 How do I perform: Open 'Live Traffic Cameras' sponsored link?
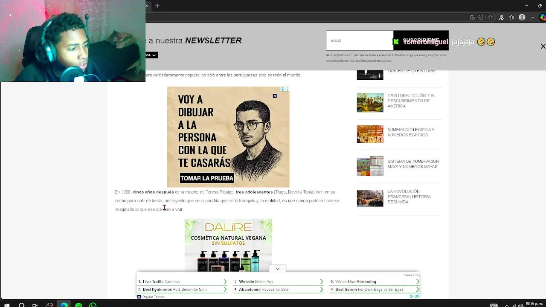pos(161,281)
